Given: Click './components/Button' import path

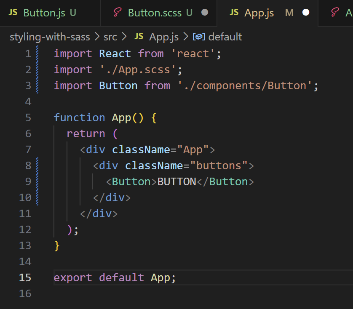Looking at the screenshot, I should tap(245, 86).
